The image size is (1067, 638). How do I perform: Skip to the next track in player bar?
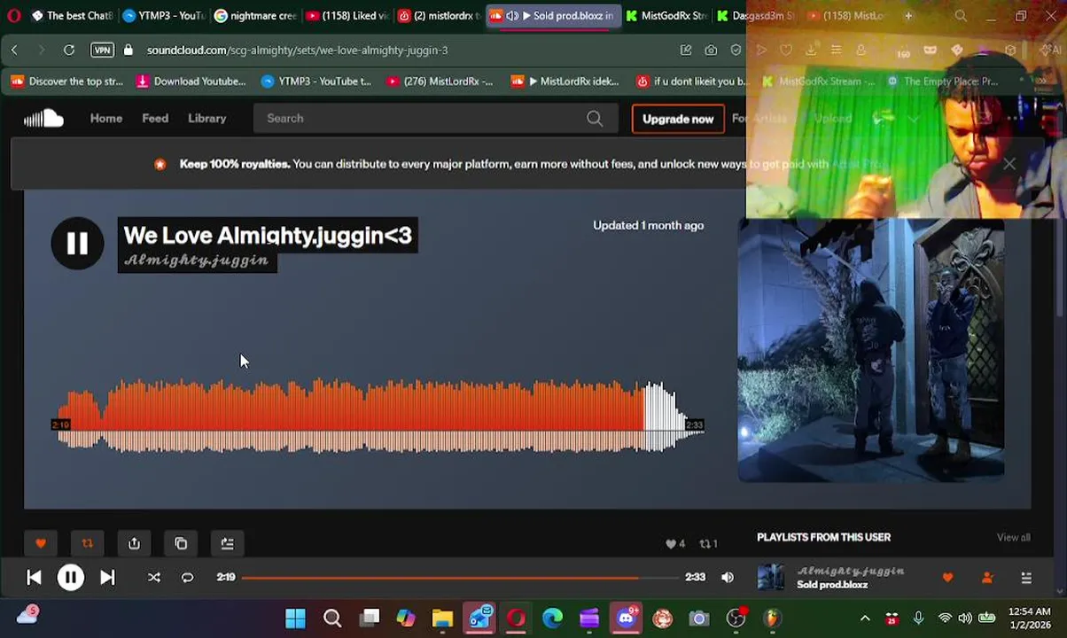107,578
